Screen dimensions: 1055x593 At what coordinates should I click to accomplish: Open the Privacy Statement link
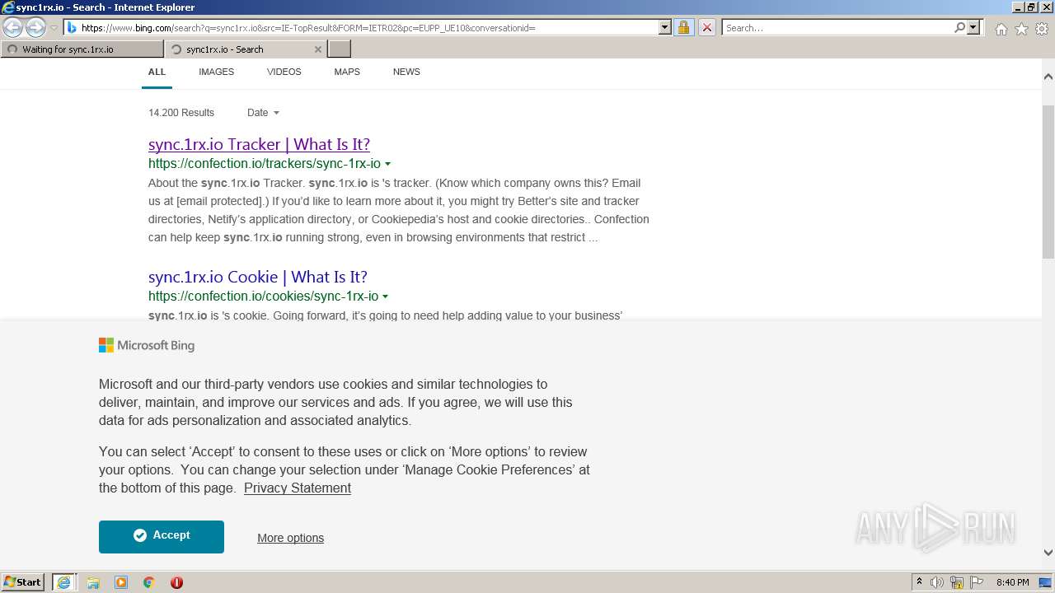[298, 488]
